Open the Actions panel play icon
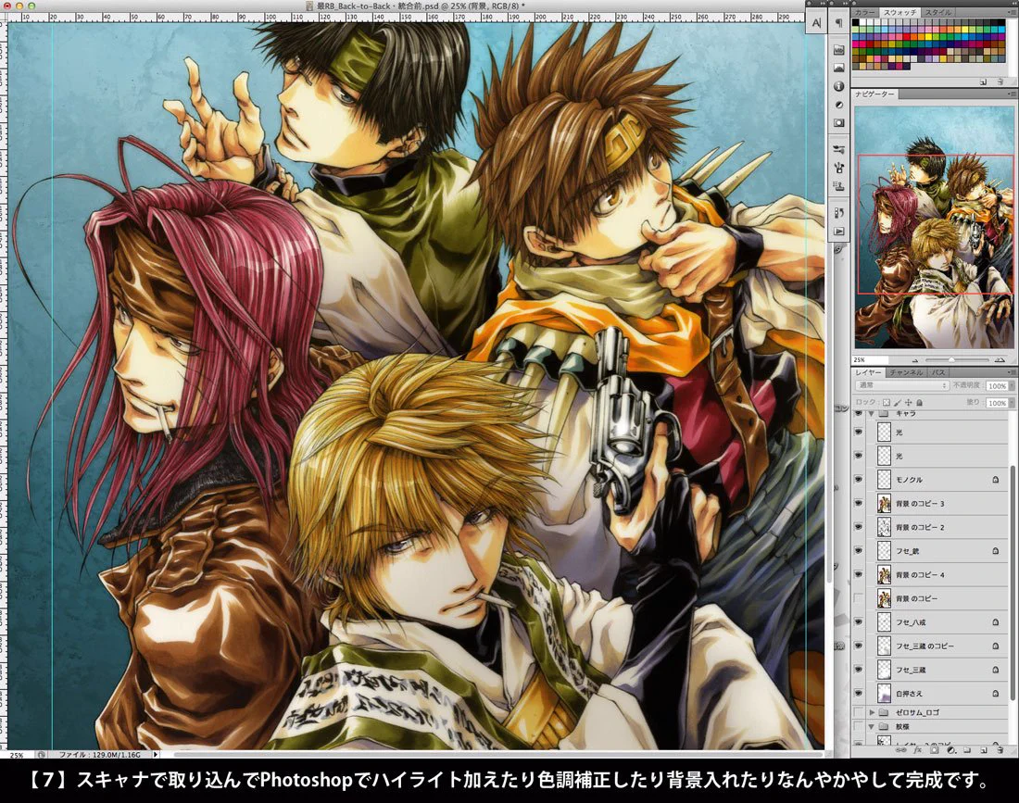The width and height of the screenshot is (1019, 803). 838,231
